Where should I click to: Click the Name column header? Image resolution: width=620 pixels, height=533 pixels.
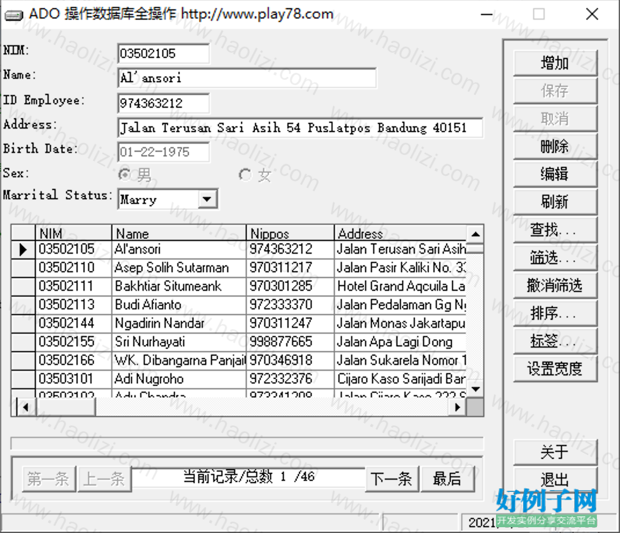pos(179,233)
